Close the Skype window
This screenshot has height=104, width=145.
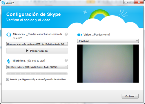tap(139, 2)
